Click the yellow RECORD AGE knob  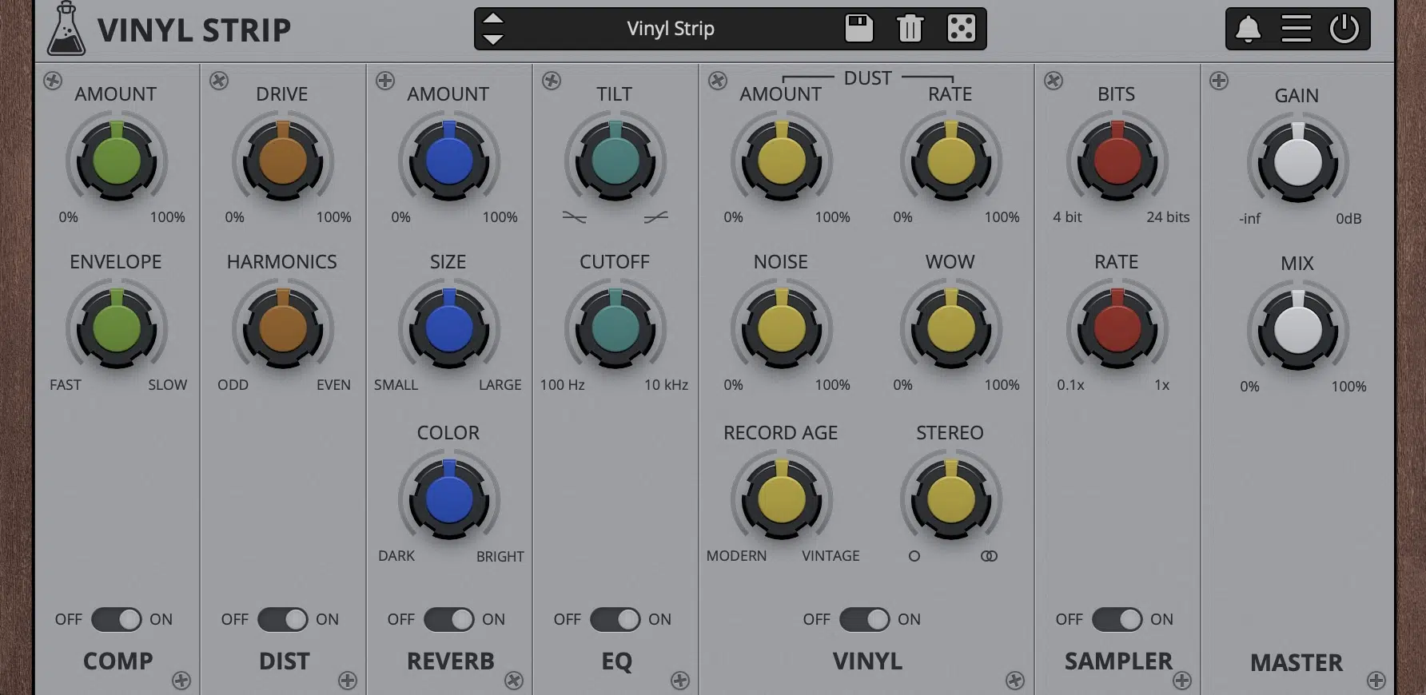click(782, 498)
